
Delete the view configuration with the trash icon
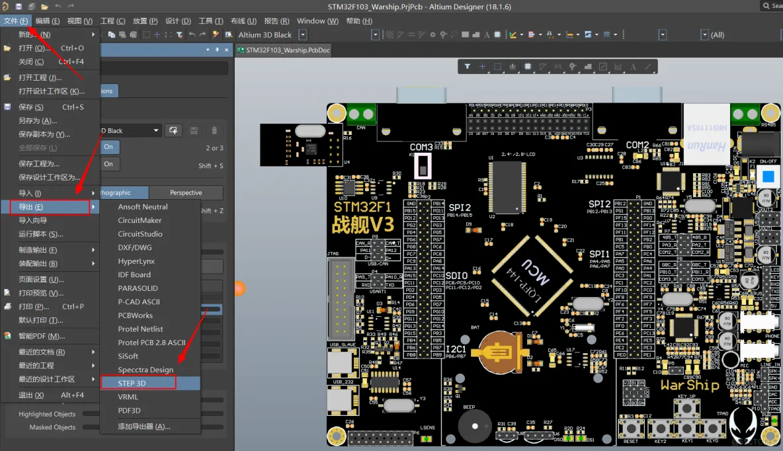[x=214, y=131]
